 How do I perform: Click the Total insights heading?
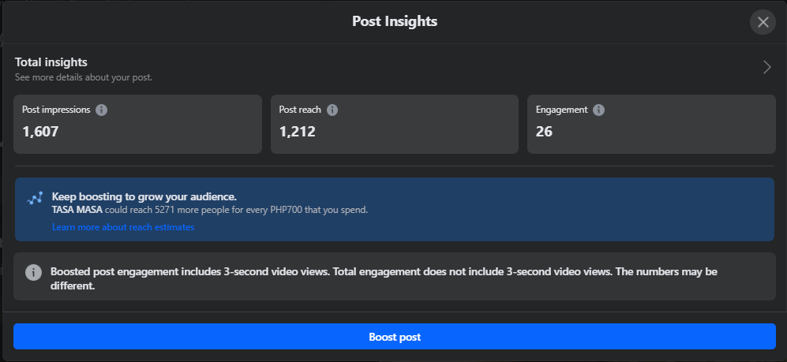[x=51, y=62]
